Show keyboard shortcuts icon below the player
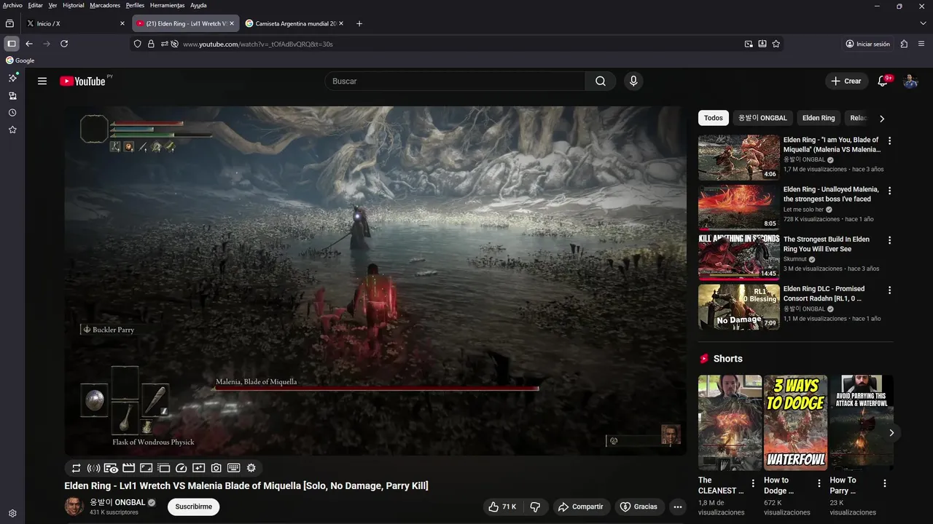The height and width of the screenshot is (524, 933). coord(234,468)
